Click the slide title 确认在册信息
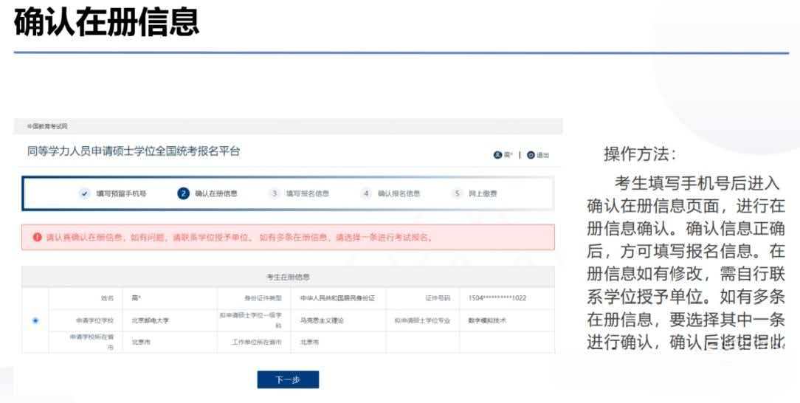Screen dimensions: 800x403 106,22
